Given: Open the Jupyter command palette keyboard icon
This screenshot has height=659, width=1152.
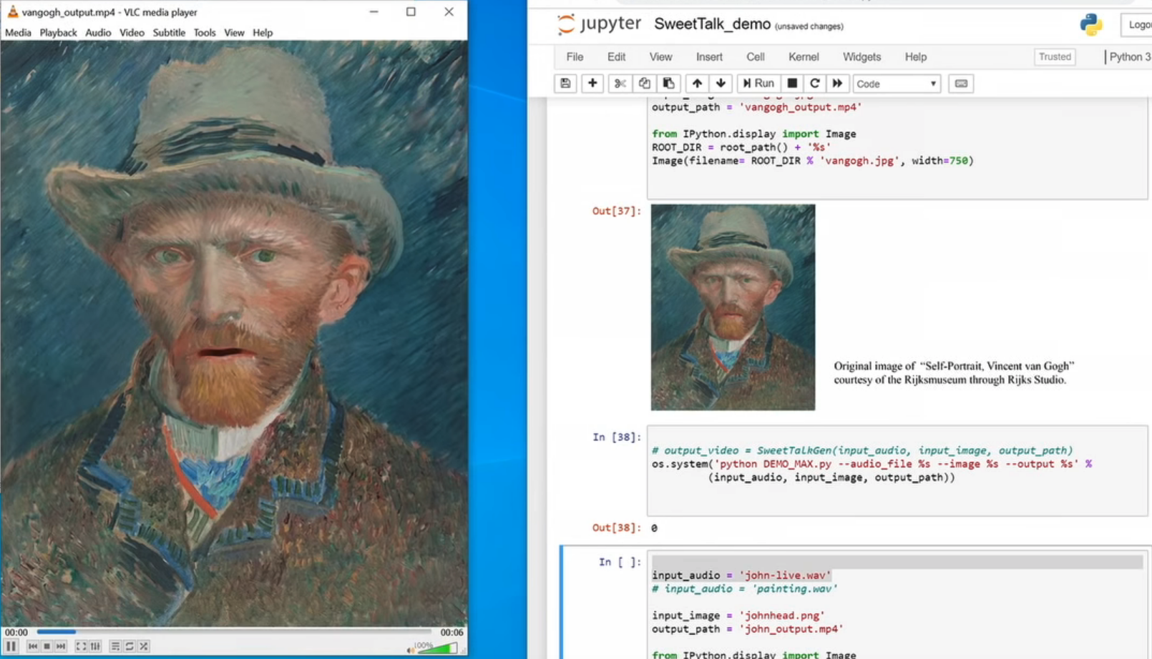Looking at the screenshot, I should click(x=961, y=84).
